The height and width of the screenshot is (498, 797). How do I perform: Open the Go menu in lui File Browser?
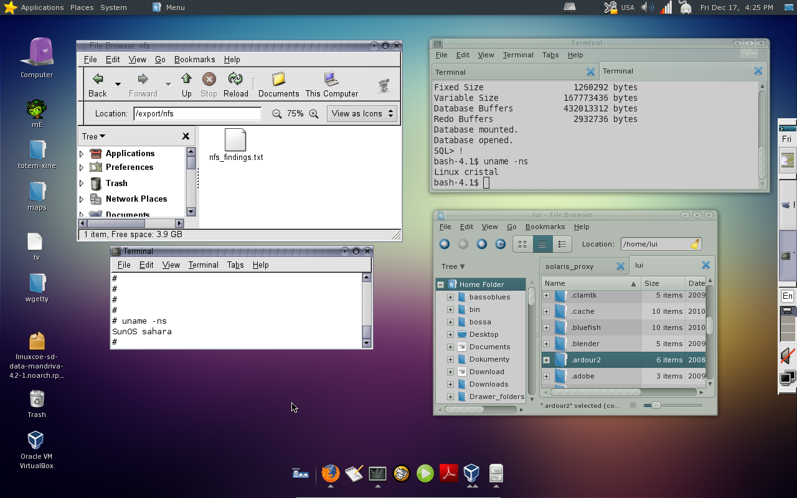[512, 227]
